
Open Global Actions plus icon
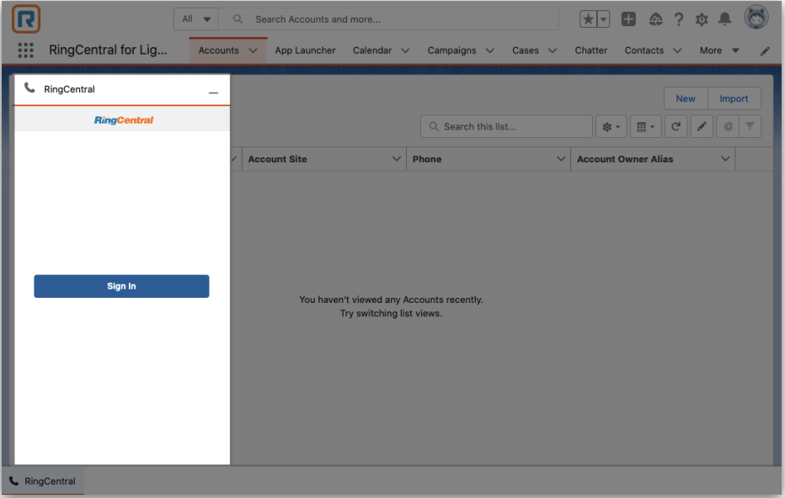coord(628,19)
